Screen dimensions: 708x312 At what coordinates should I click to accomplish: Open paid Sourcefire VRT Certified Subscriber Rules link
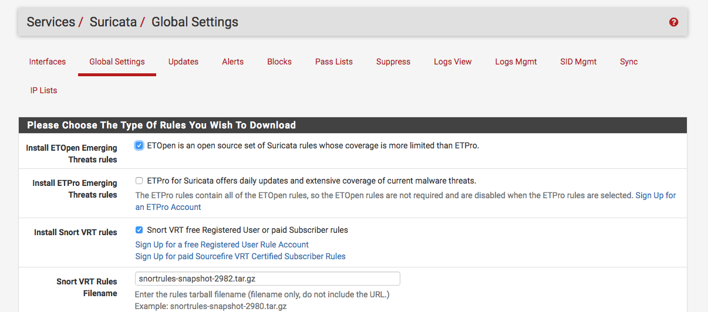[241, 256]
